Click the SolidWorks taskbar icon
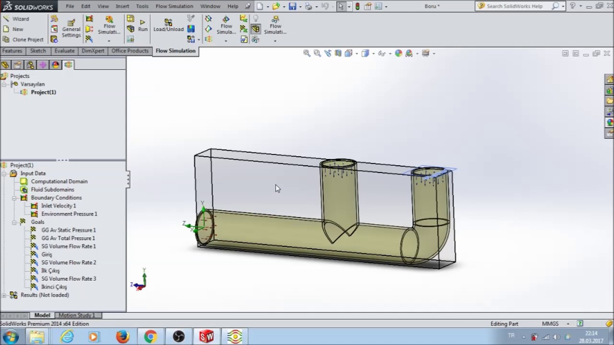 pos(207,337)
